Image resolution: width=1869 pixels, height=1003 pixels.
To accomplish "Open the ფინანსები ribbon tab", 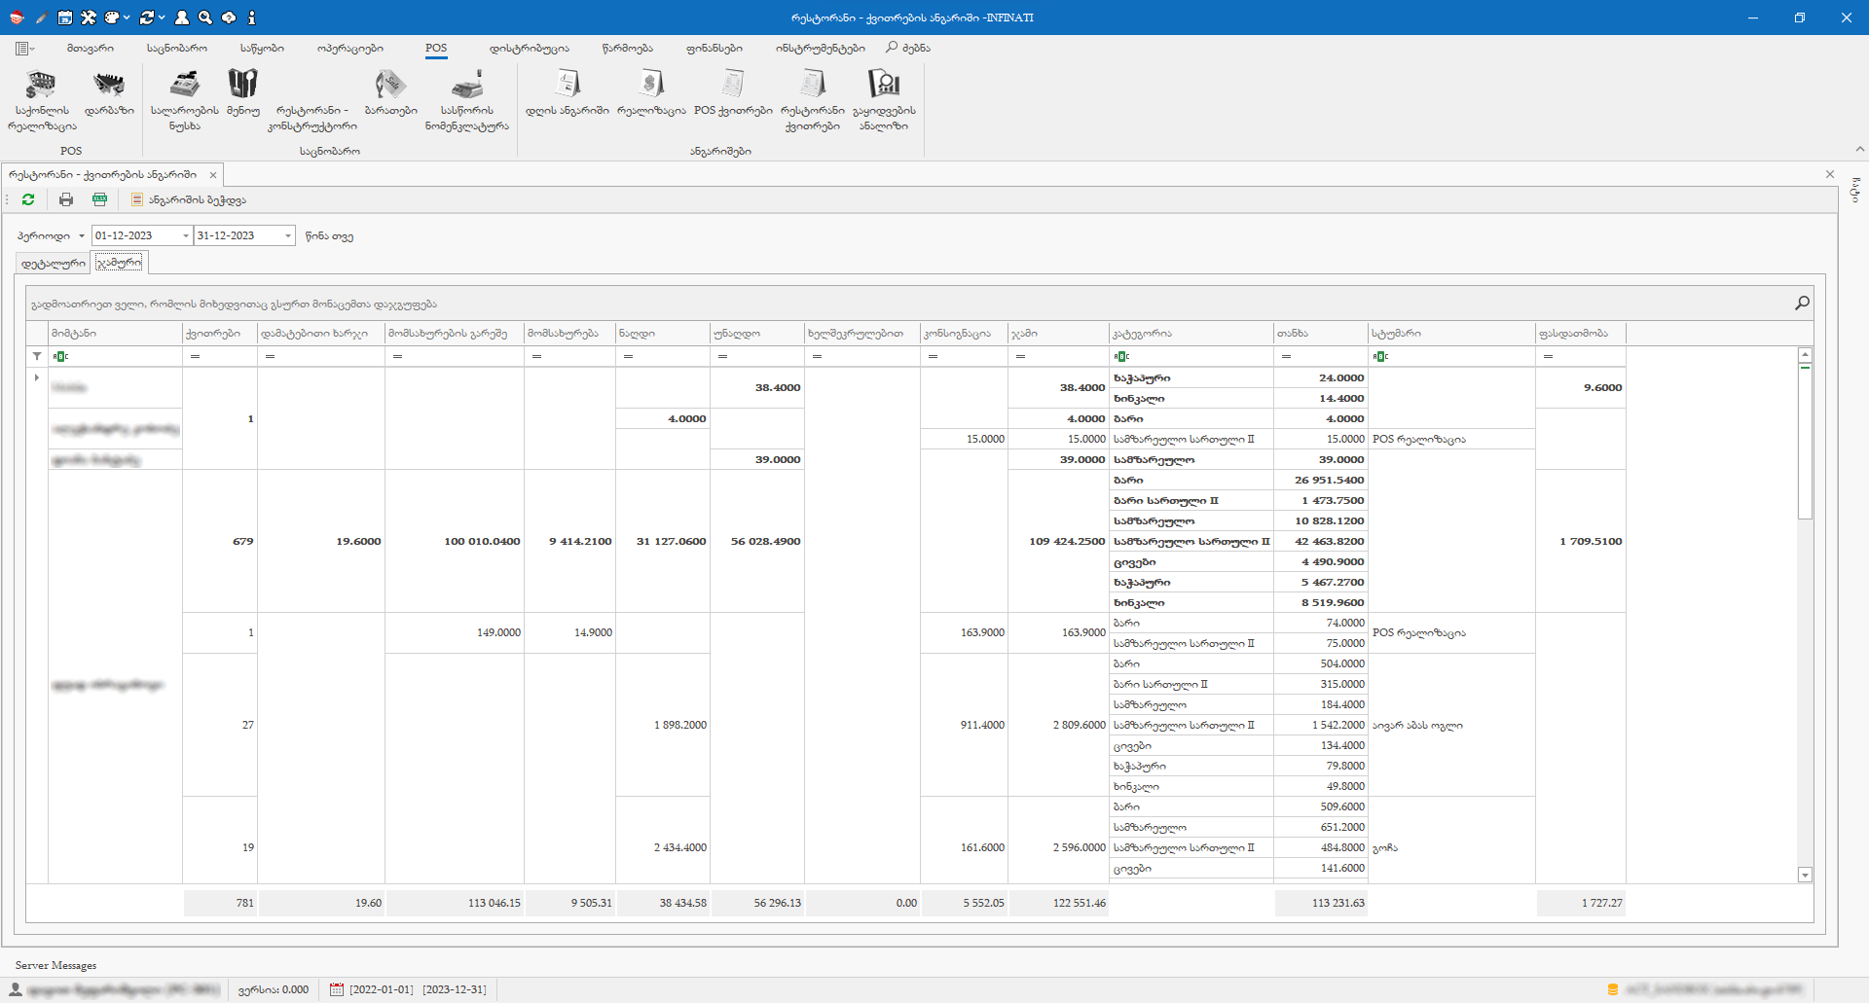I will pyautogui.click(x=714, y=48).
